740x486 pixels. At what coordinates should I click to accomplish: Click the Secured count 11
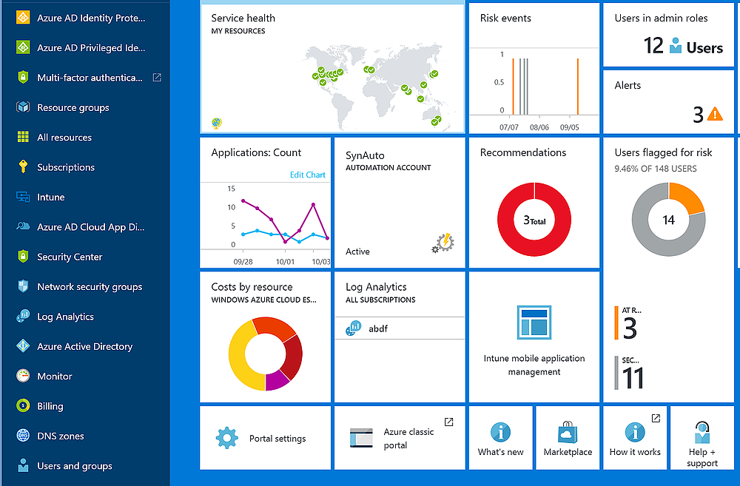pyautogui.click(x=633, y=378)
